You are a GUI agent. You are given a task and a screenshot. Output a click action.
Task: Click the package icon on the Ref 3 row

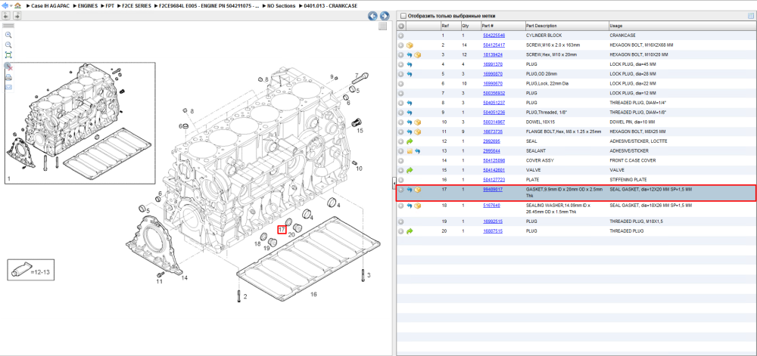click(x=418, y=55)
